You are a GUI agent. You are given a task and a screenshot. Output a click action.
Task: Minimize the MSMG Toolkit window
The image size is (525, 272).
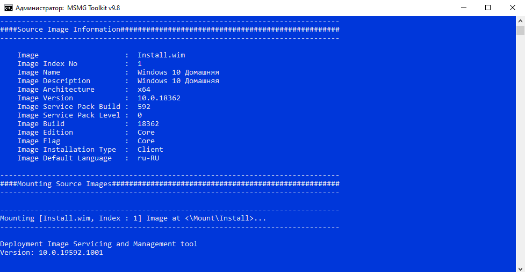pyautogui.click(x=463, y=8)
